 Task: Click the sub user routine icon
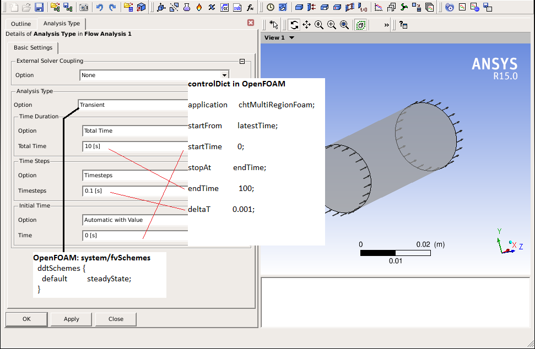(237, 7)
